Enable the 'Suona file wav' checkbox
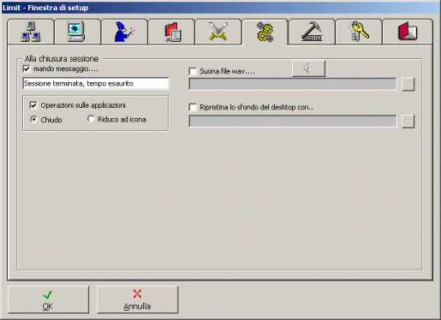The height and width of the screenshot is (320, 441). [193, 71]
